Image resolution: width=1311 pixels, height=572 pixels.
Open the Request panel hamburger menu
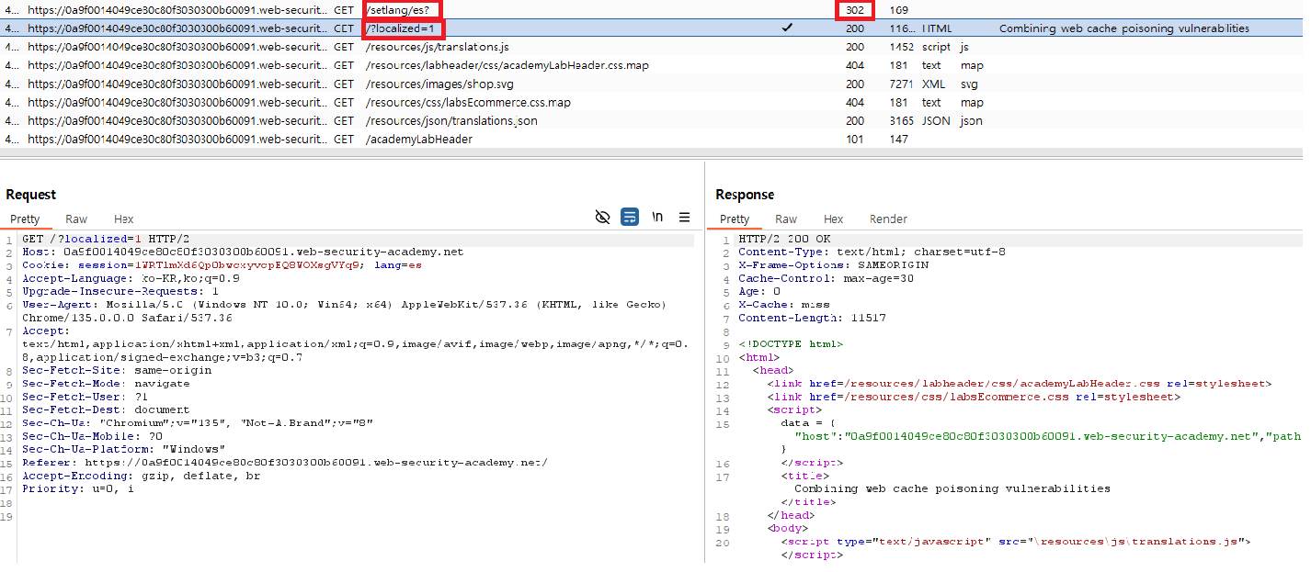coord(685,217)
